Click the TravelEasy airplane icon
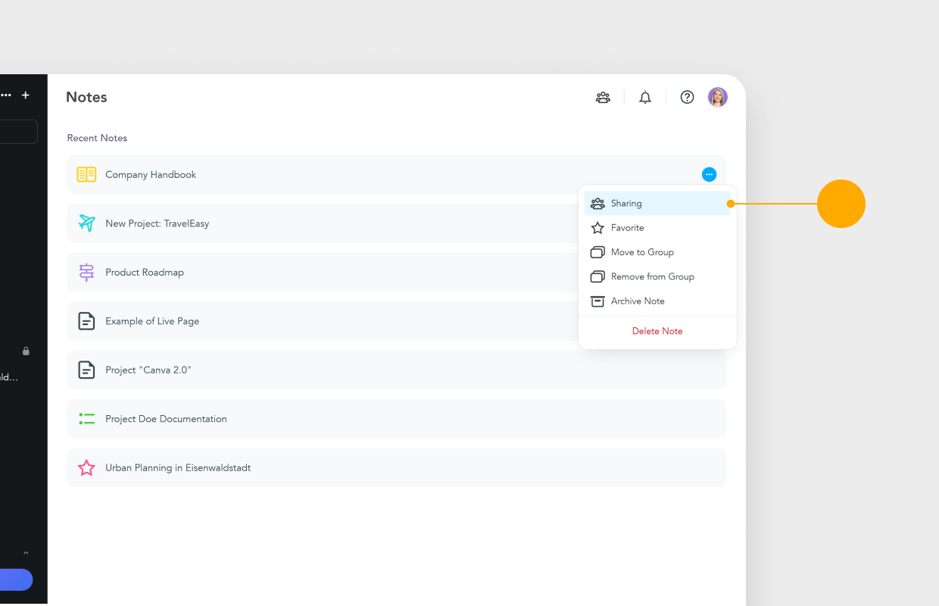 (x=86, y=223)
